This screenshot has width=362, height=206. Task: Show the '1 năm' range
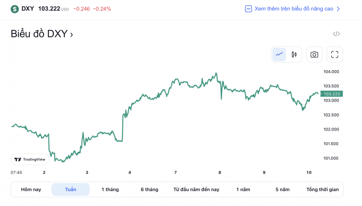point(243,189)
